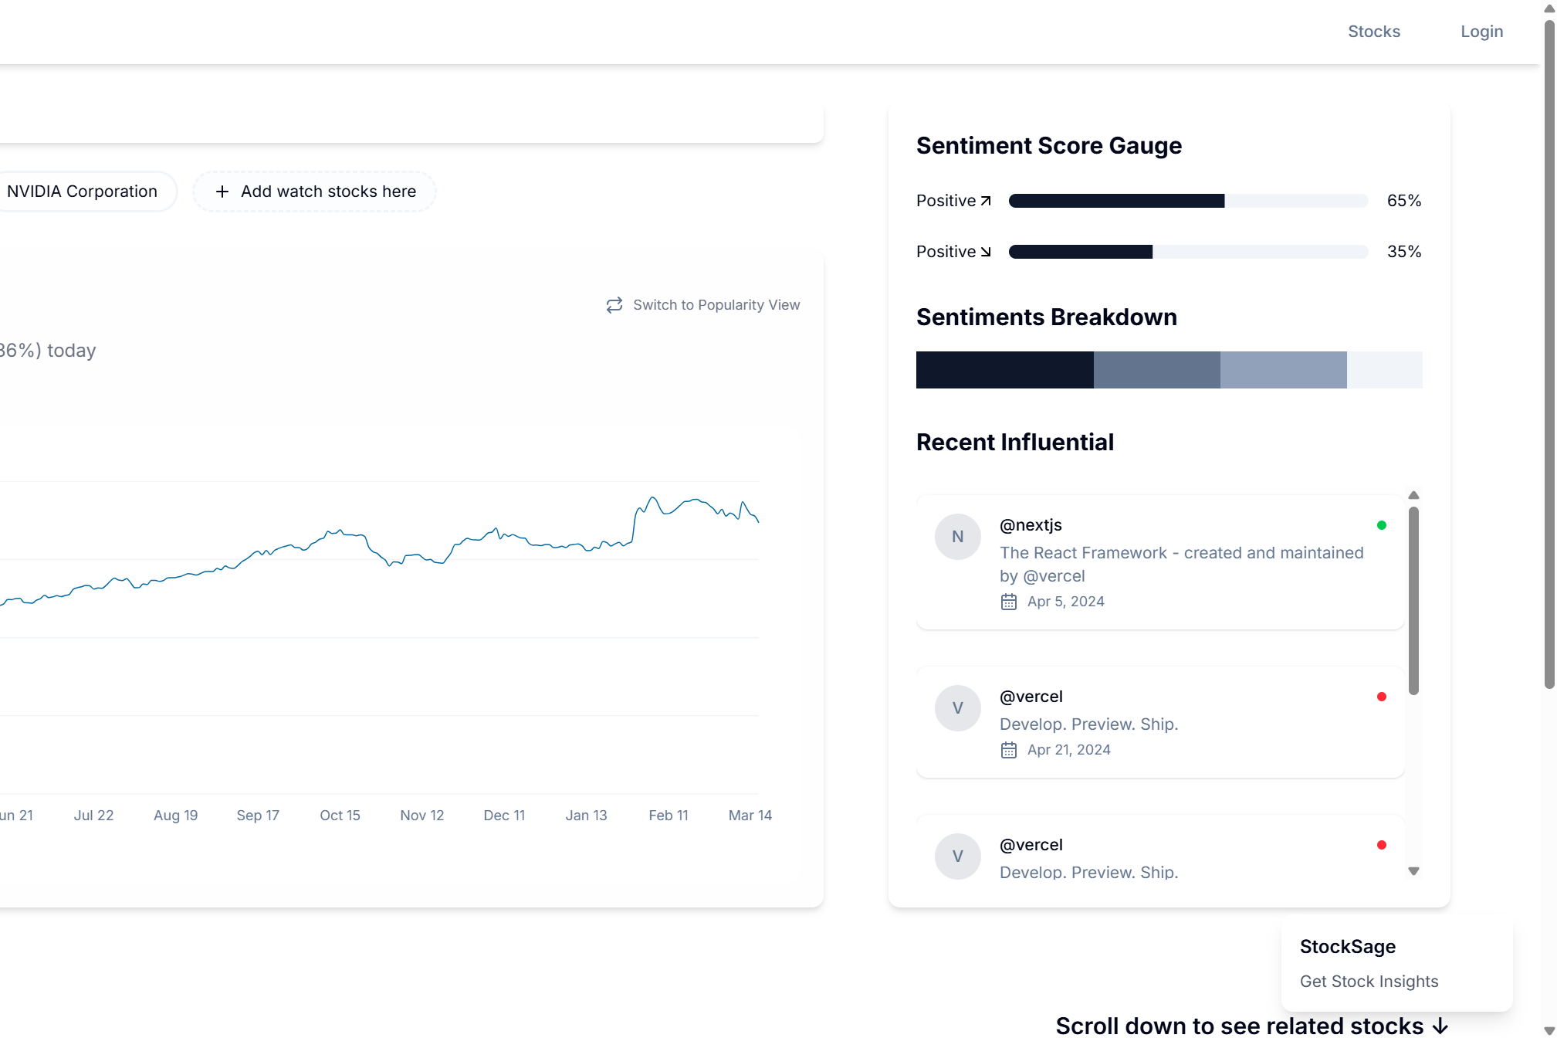Click the green status dot on @nextjs post
Viewport: 1557px width, 1038px height.
tap(1381, 525)
